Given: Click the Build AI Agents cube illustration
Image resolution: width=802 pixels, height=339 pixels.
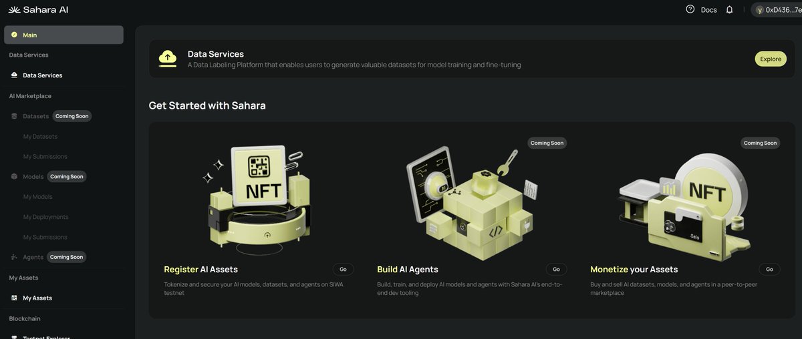Looking at the screenshot, I should point(472,202).
